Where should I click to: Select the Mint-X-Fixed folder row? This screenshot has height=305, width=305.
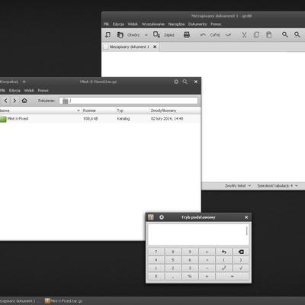pos(100,119)
